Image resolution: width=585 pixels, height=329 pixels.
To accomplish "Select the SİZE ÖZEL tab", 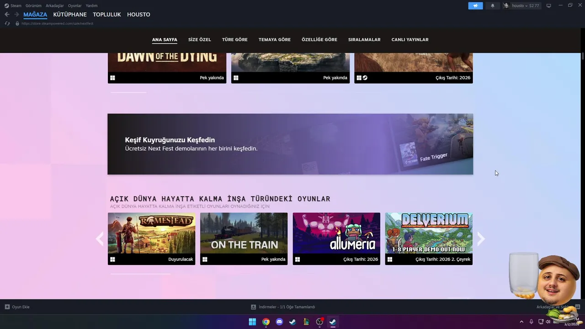I will (200, 40).
